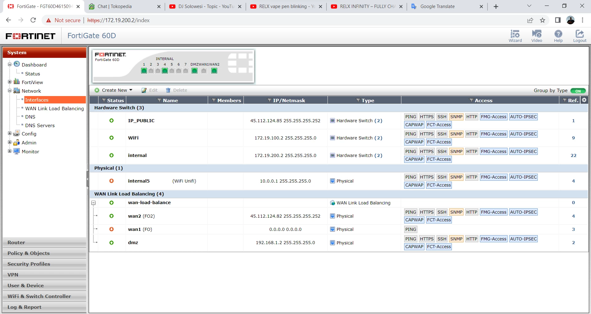Viewport: 591px width, 314px height.
Task: Open the Create New dropdown
Action: click(114, 90)
